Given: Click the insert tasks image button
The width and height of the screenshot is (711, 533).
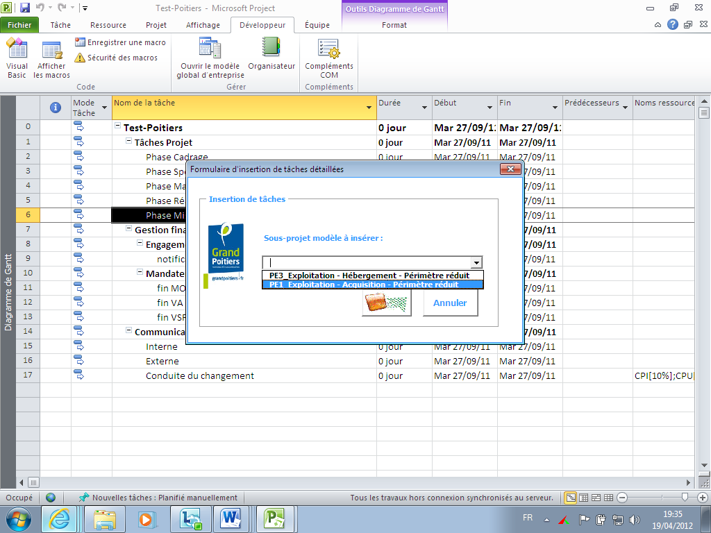Looking at the screenshot, I should pyautogui.click(x=386, y=303).
